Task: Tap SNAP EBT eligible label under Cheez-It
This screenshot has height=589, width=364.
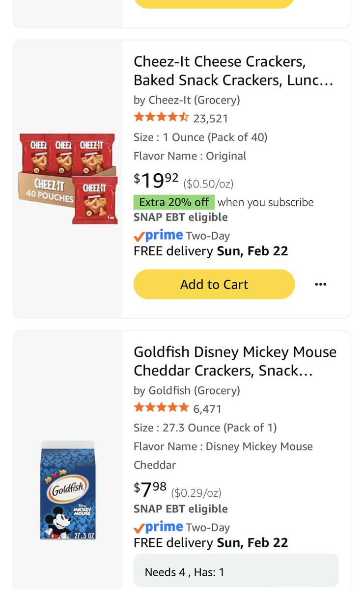Action: (181, 217)
